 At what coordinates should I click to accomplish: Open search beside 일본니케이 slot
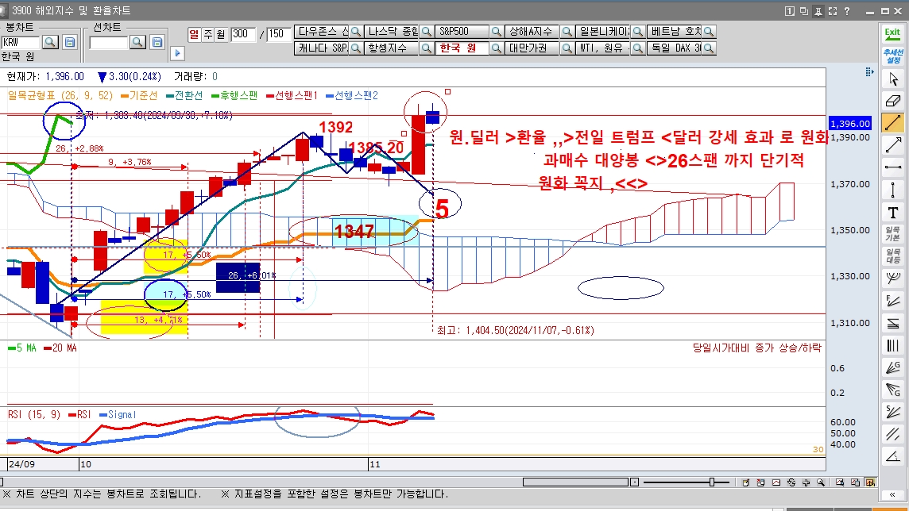[638, 31]
